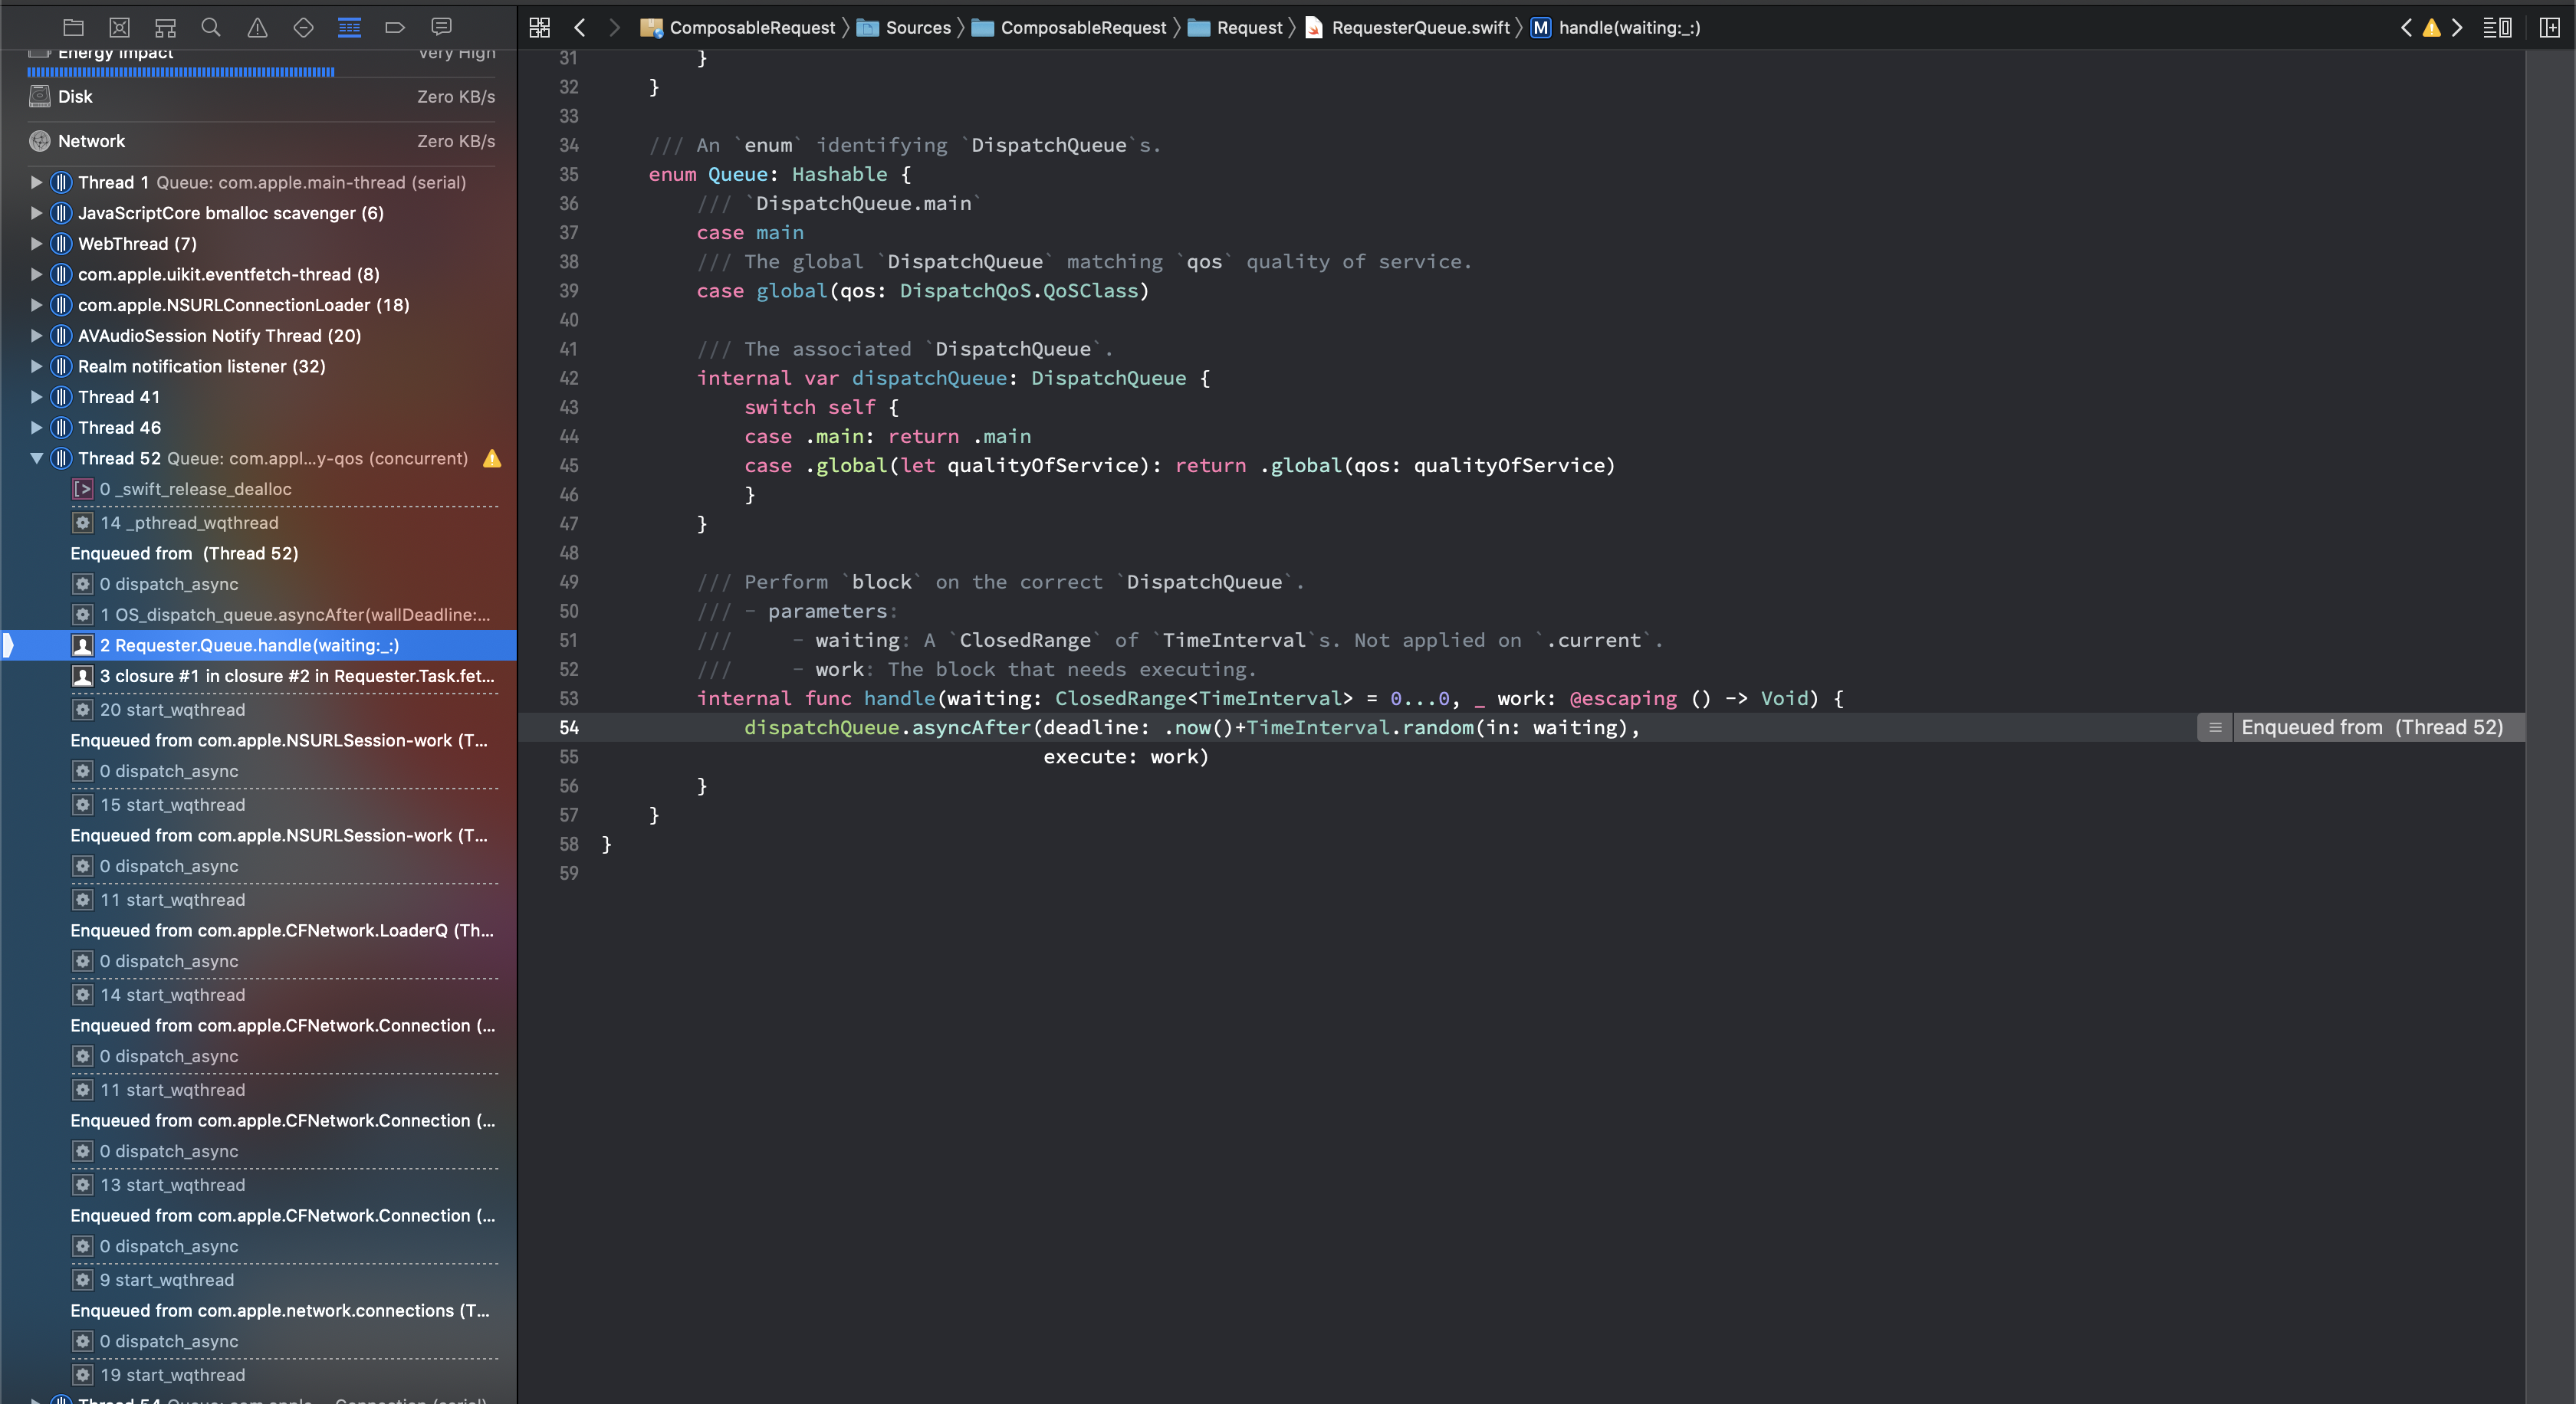This screenshot has width=2576, height=1404.
Task: Open the Test navigator diamond icon
Action: [x=303, y=27]
